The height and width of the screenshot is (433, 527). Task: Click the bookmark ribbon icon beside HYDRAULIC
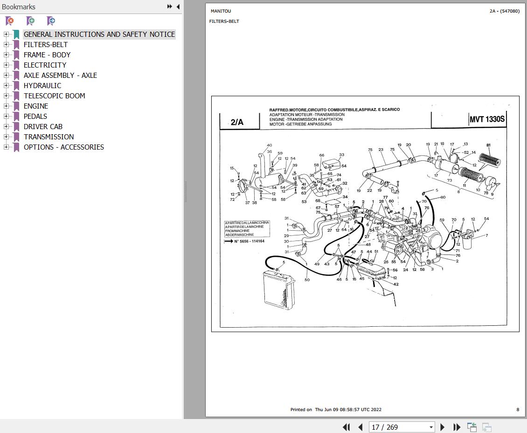(x=16, y=86)
